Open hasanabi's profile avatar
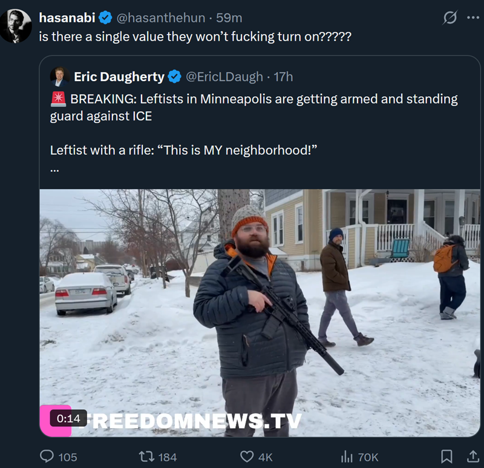 pyautogui.click(x=16, y=26)
